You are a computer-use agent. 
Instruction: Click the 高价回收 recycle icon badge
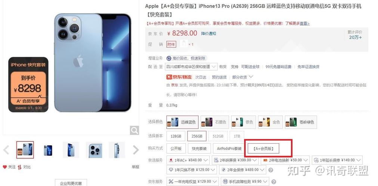[x=169, y=58]
